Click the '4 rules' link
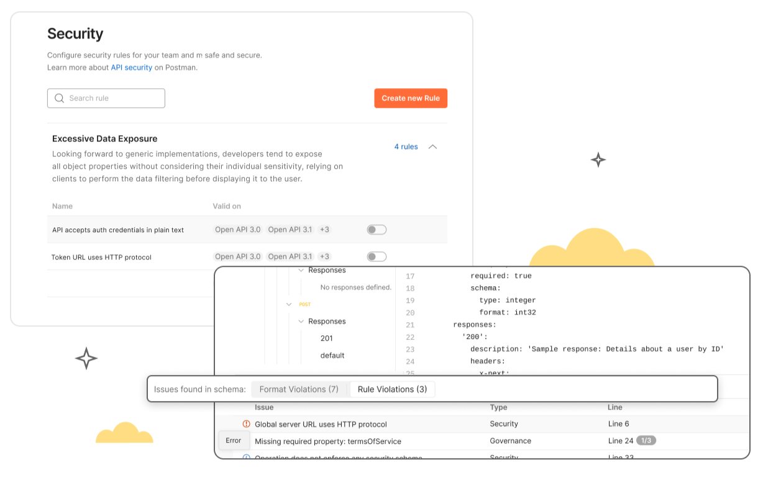The image size is (763, 478). [406, 147]
